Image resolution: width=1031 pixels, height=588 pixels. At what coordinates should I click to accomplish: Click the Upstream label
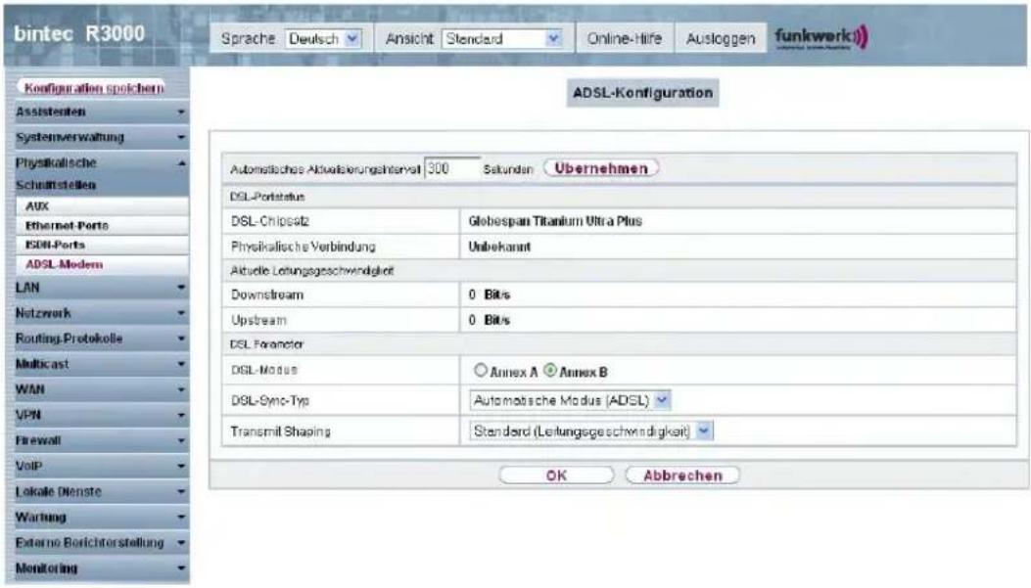click(258, 321)
